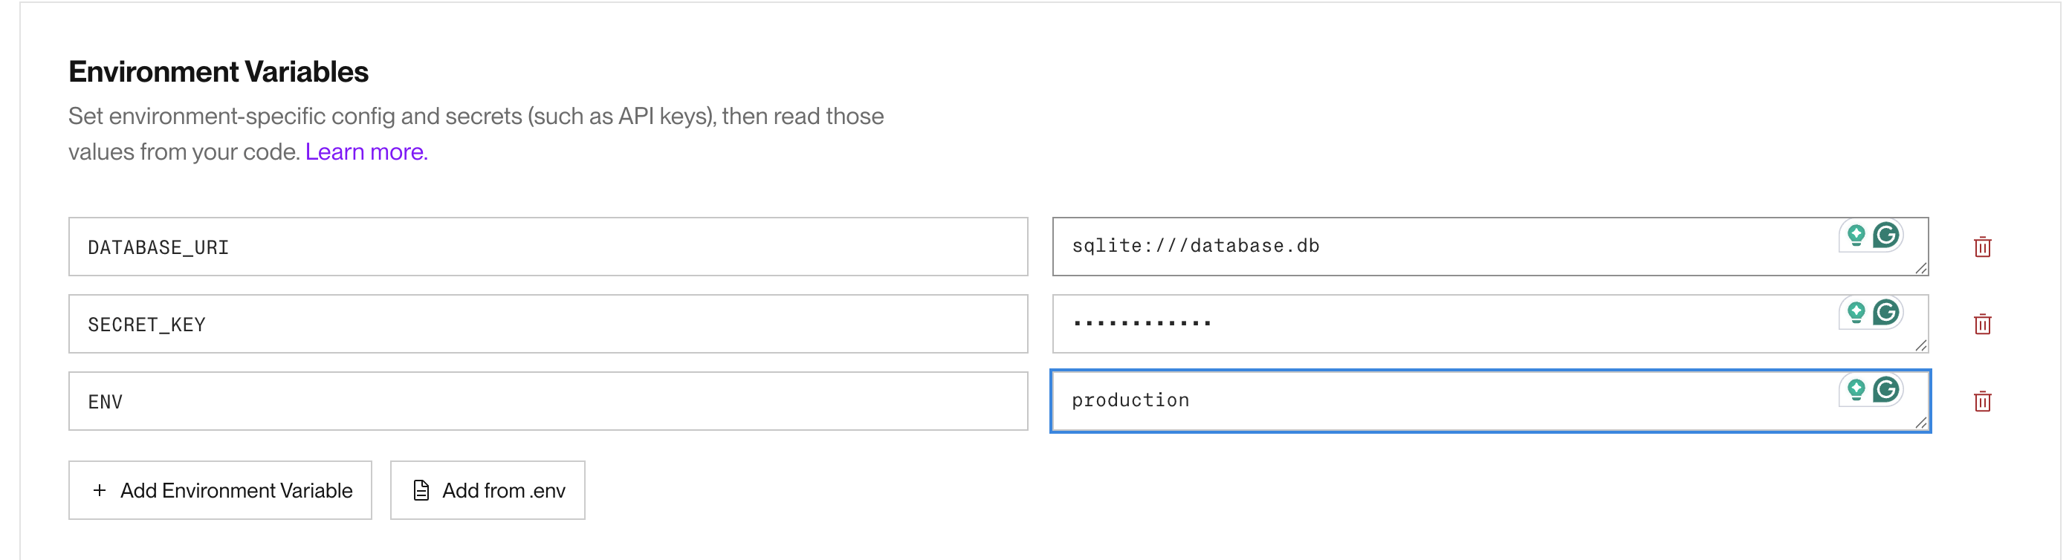Focus the ENV key name field
The height and width of the screenshot is (560, 2072).
(547, 401)
